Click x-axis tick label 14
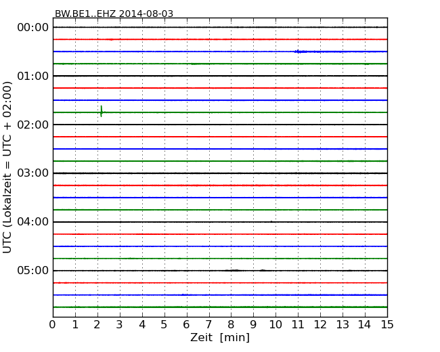 (x=364, y=325)
